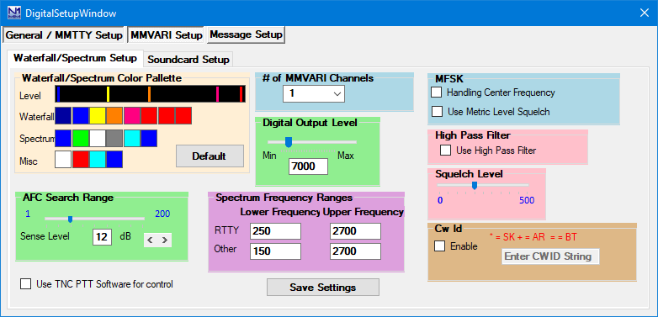Check Use High Pass Filter

click(x=446, y=151)
